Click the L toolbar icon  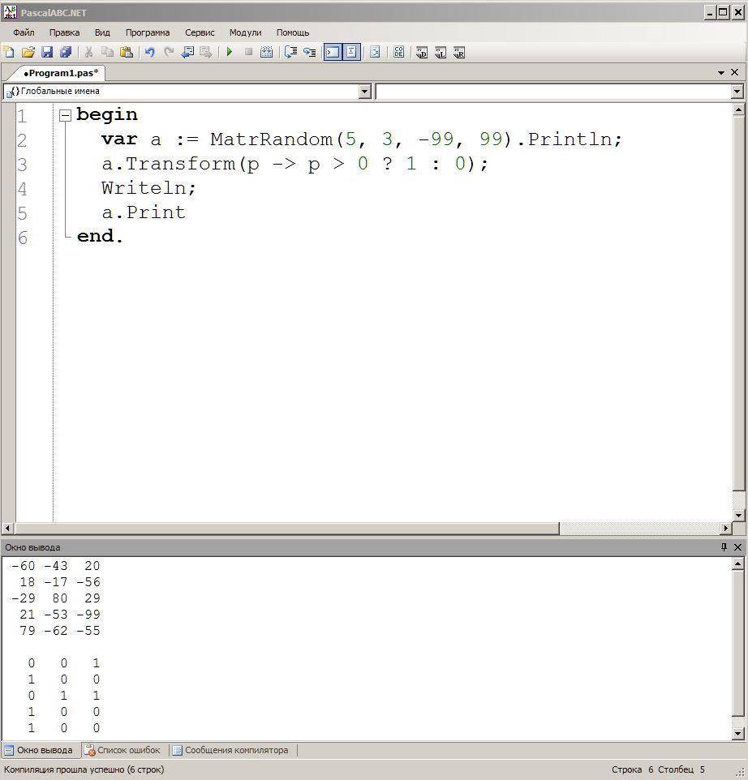pos(441,52)
